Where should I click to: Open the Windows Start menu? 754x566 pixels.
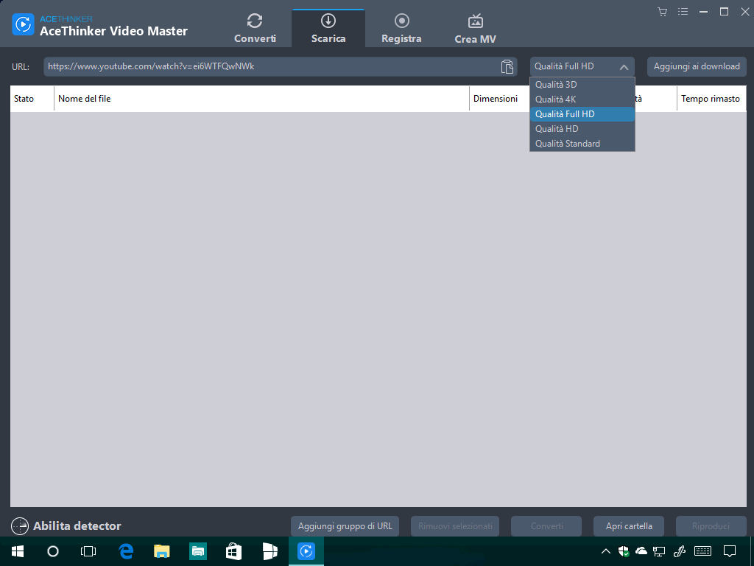(x=18, y=551)
